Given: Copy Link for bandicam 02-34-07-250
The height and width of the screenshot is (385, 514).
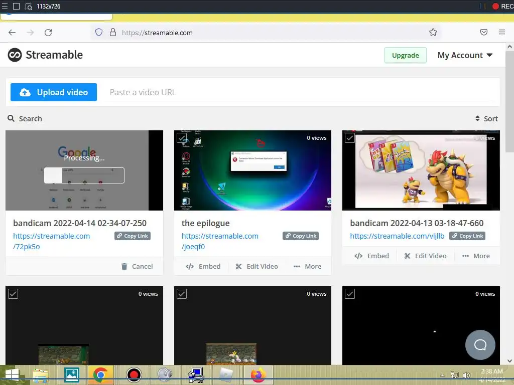Looking at the screenshot, I should point(133,236).
